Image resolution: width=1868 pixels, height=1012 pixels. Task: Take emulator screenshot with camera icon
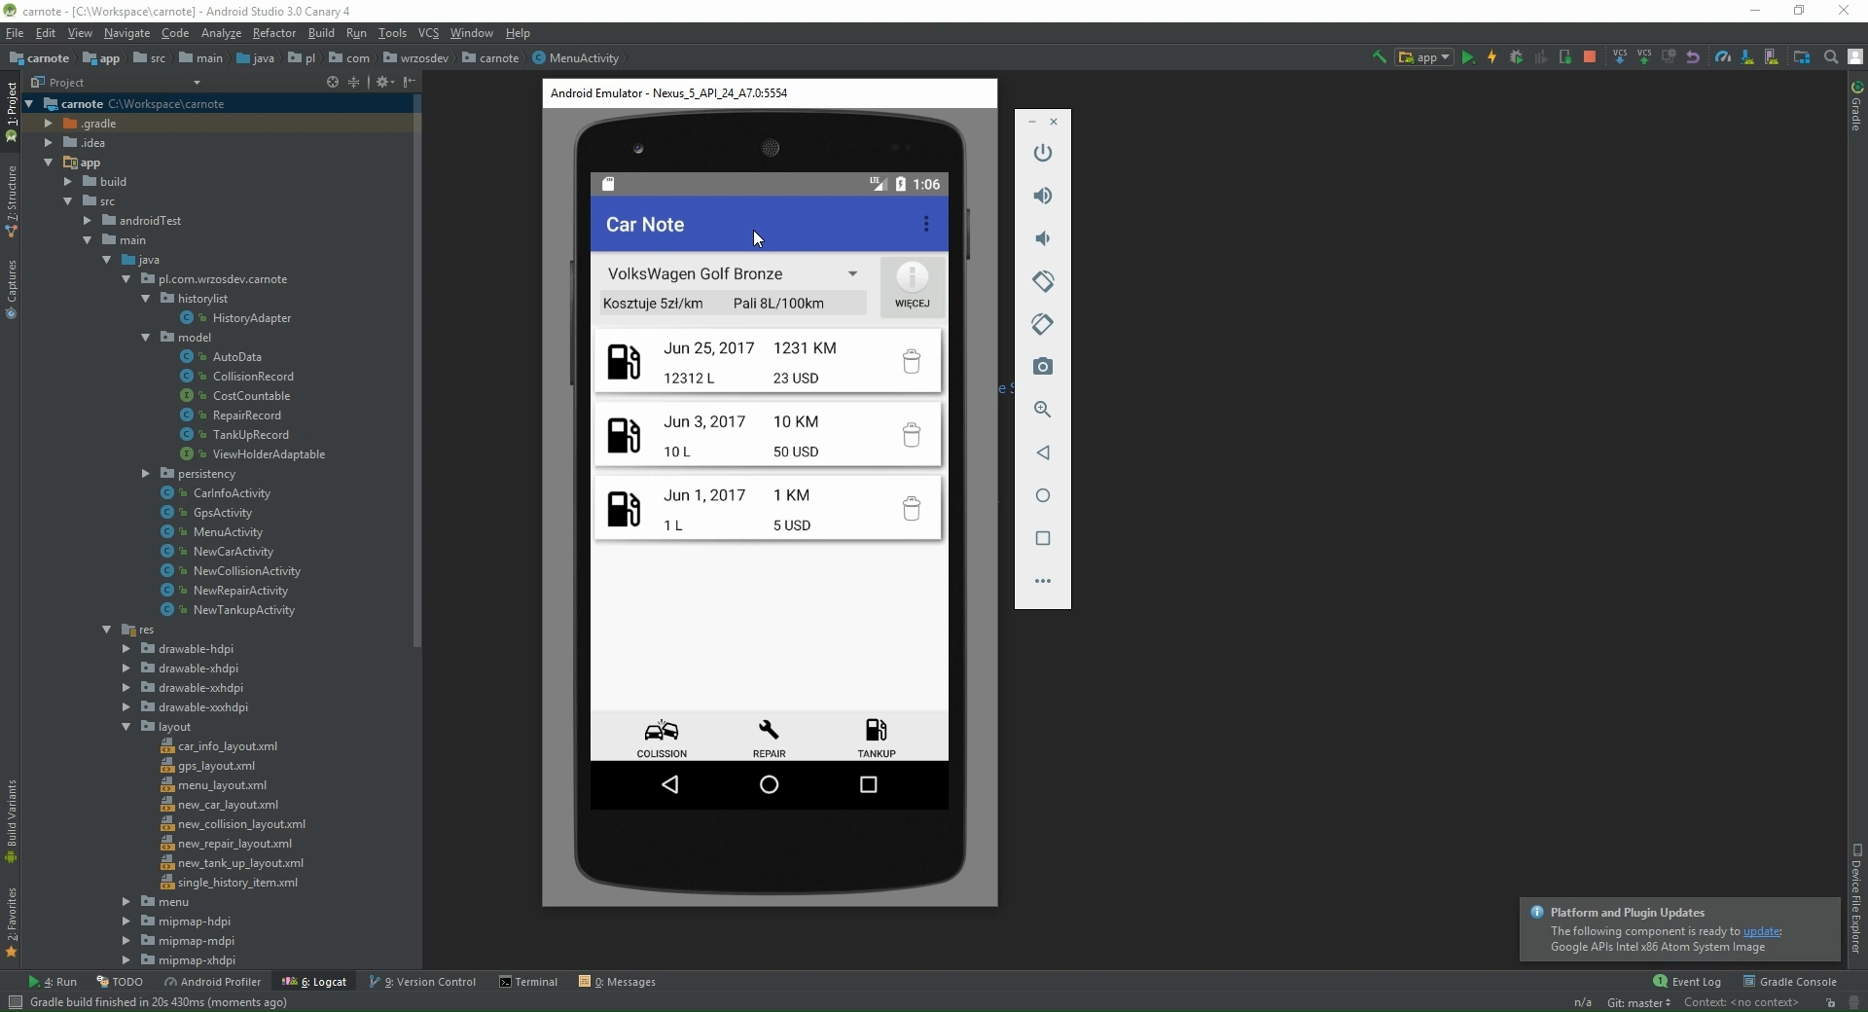pyautogui.click(x=1043, y=367)
